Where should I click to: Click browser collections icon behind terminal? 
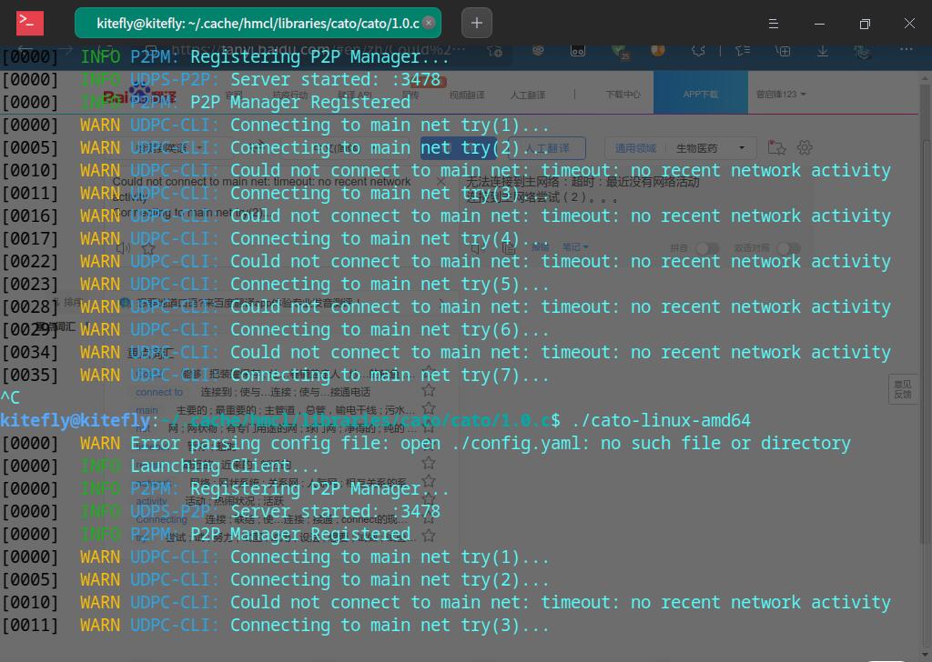(x=783, y=51)
